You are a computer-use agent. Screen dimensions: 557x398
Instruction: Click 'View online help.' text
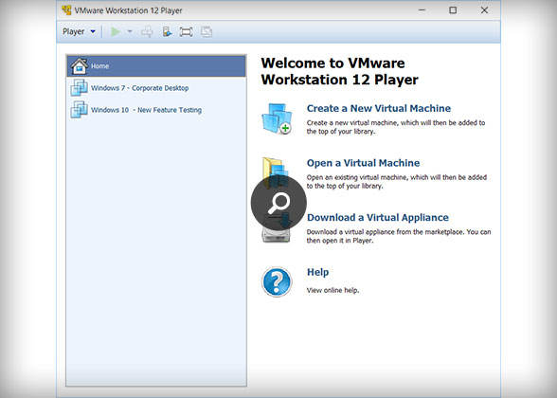click(x=332, y=290)
